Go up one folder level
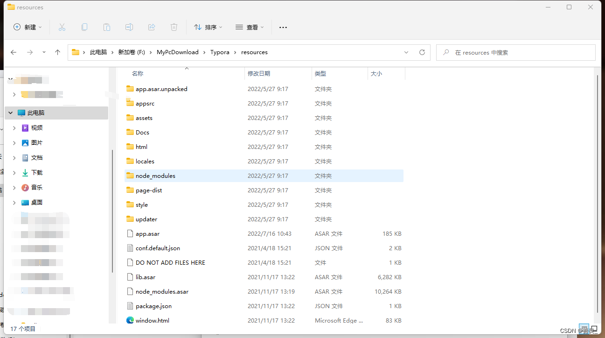 click(58, 52)
